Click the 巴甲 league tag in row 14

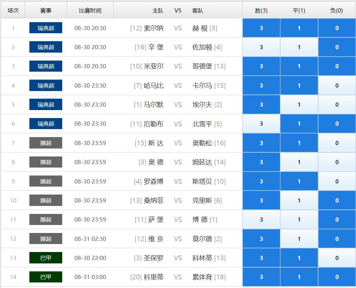tap(46, 277)
